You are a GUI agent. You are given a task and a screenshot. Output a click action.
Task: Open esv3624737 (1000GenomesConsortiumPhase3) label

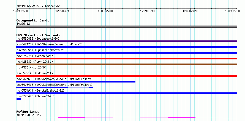tap(50, 44)
